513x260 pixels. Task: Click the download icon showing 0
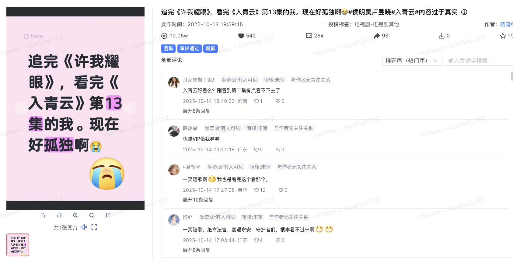pos(441,36)
